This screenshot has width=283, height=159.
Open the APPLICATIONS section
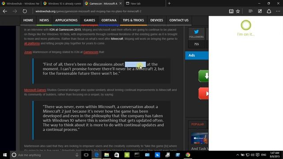click(66, 20)
